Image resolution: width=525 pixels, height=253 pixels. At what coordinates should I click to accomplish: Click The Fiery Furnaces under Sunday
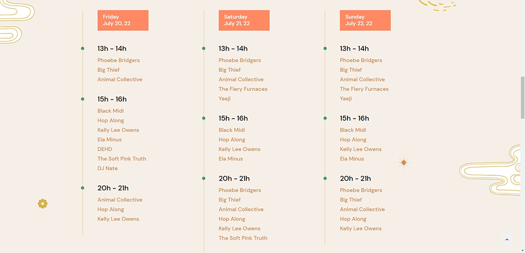(x=364, y=89)
